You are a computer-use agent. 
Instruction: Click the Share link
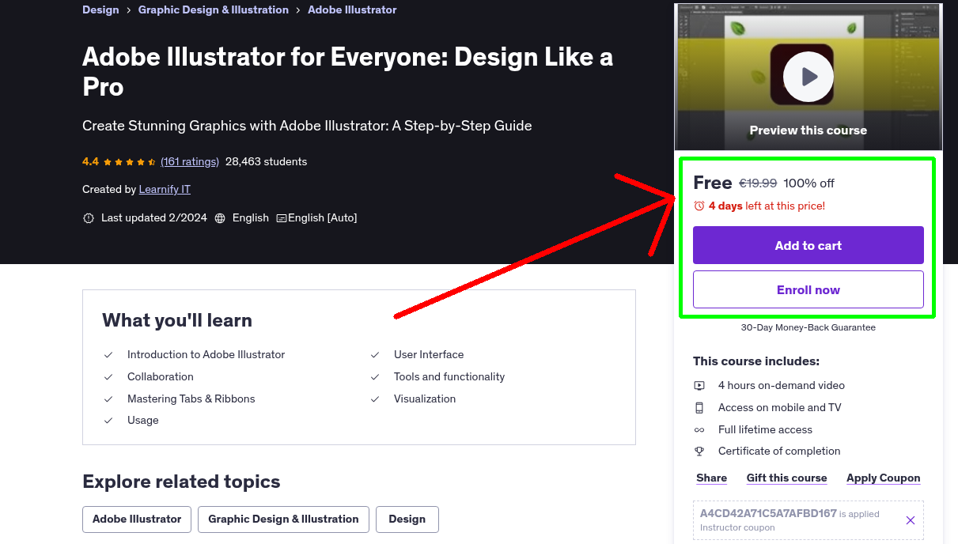(x=712, y=478)
